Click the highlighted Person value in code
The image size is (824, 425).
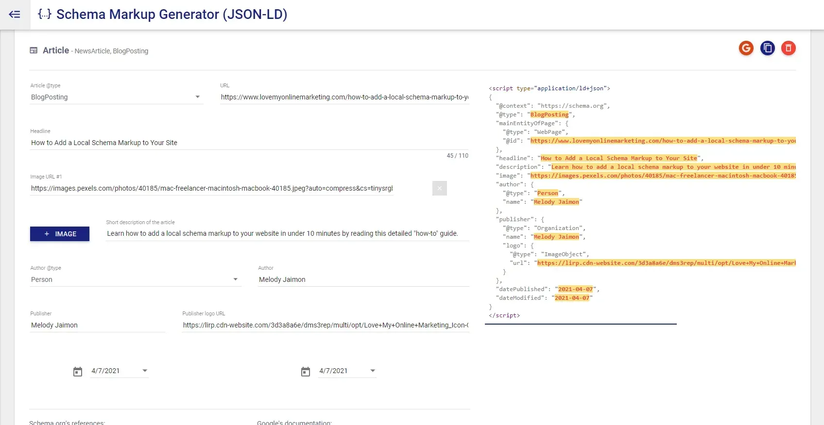click(x=548, y=193)
